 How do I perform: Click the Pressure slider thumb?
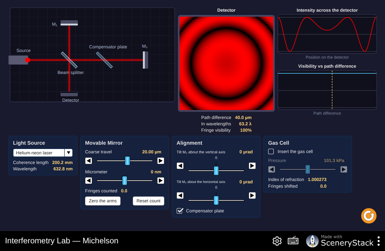click(308, 169)
